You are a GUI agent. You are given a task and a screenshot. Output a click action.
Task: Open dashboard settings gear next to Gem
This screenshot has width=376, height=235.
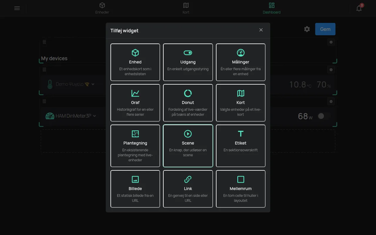307,29
